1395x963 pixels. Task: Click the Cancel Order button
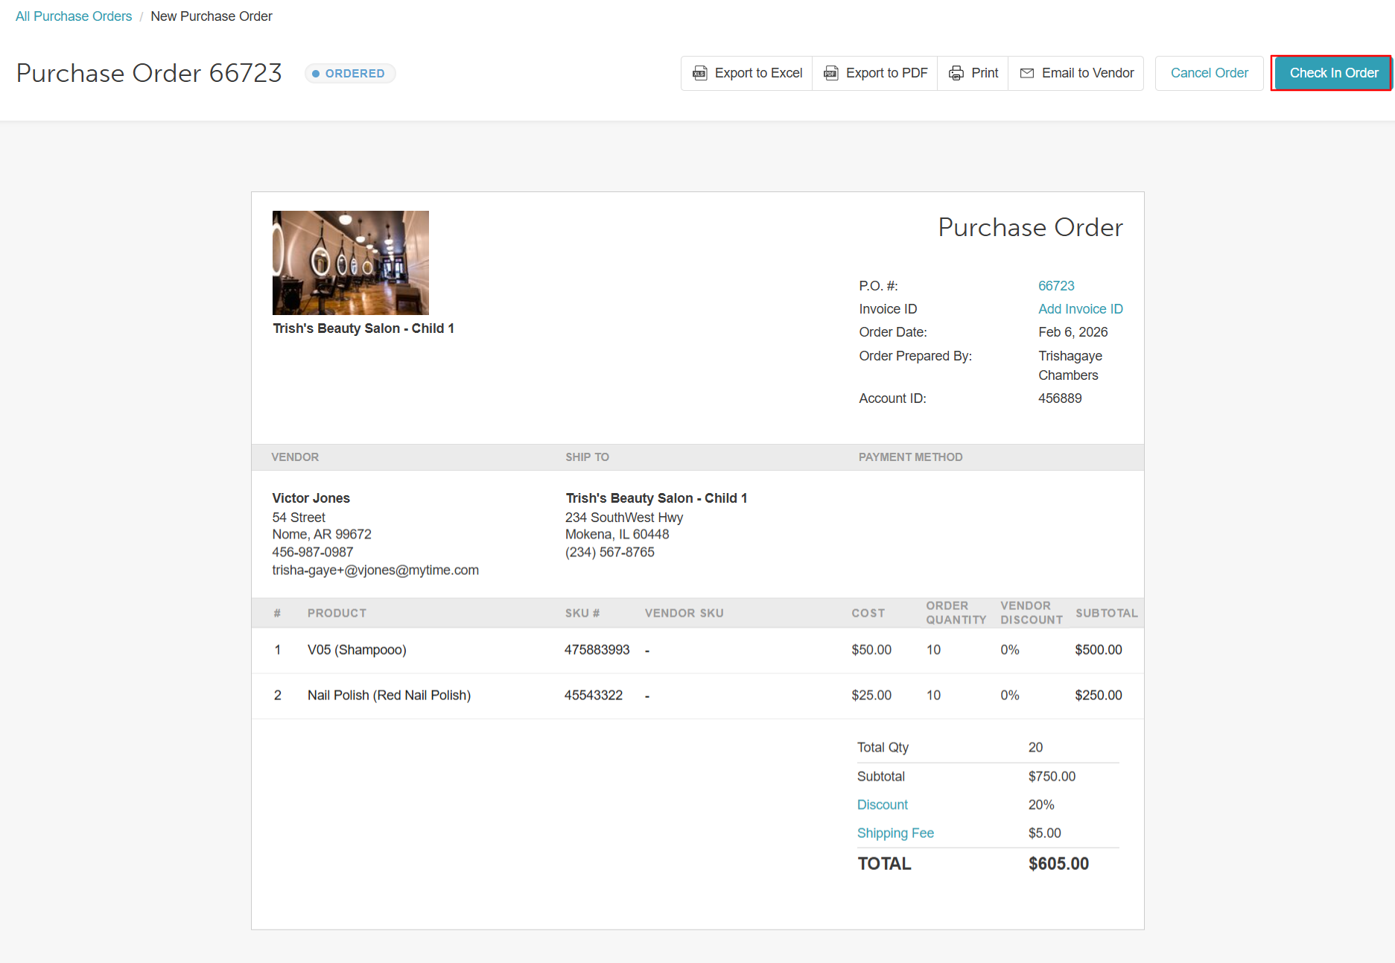click(1209, 73)
